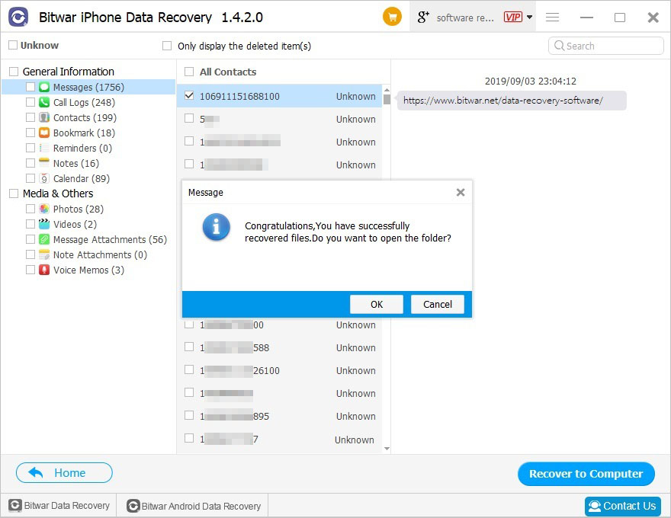
Task: Select the contact ending in 895
Action: [x=279, y=416]
